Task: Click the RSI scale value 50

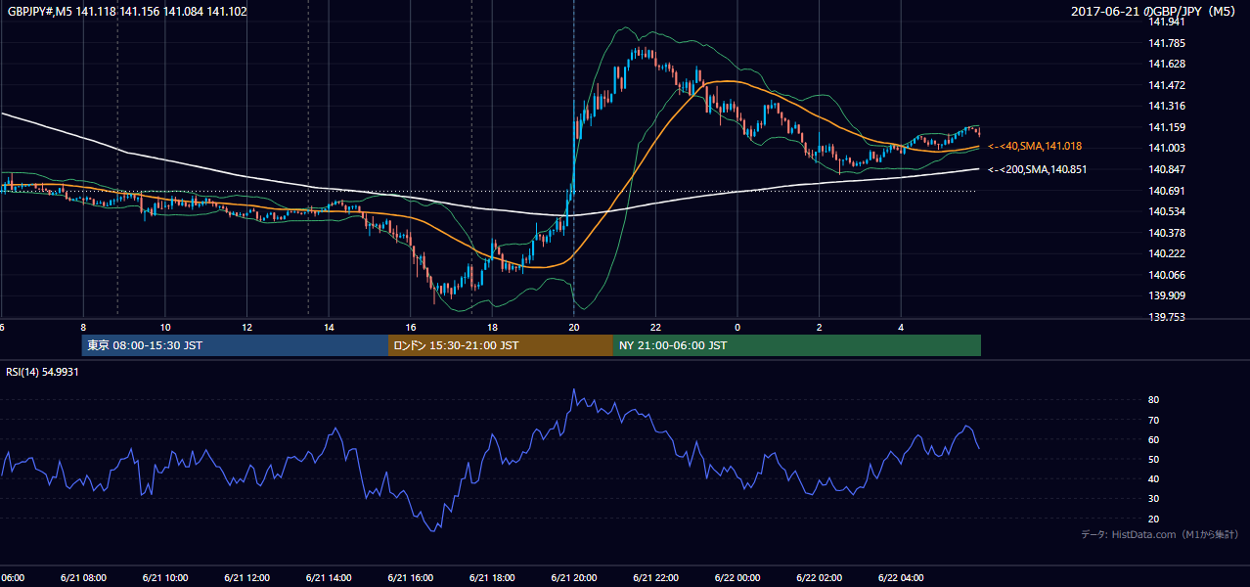Action: pyautogui.click(x=1154, y=459)
